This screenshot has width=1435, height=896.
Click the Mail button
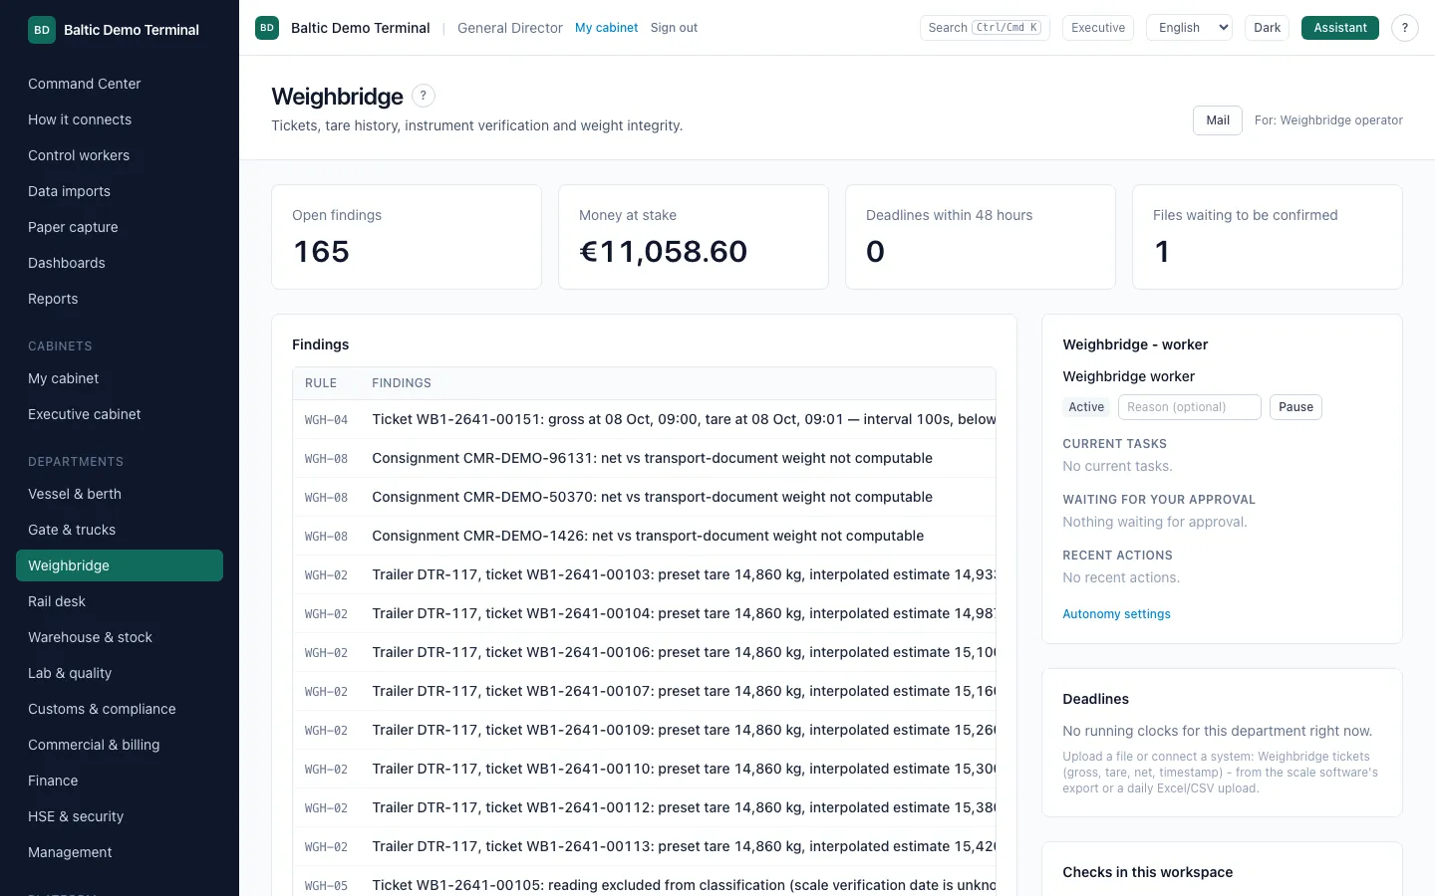point(1218,120)
